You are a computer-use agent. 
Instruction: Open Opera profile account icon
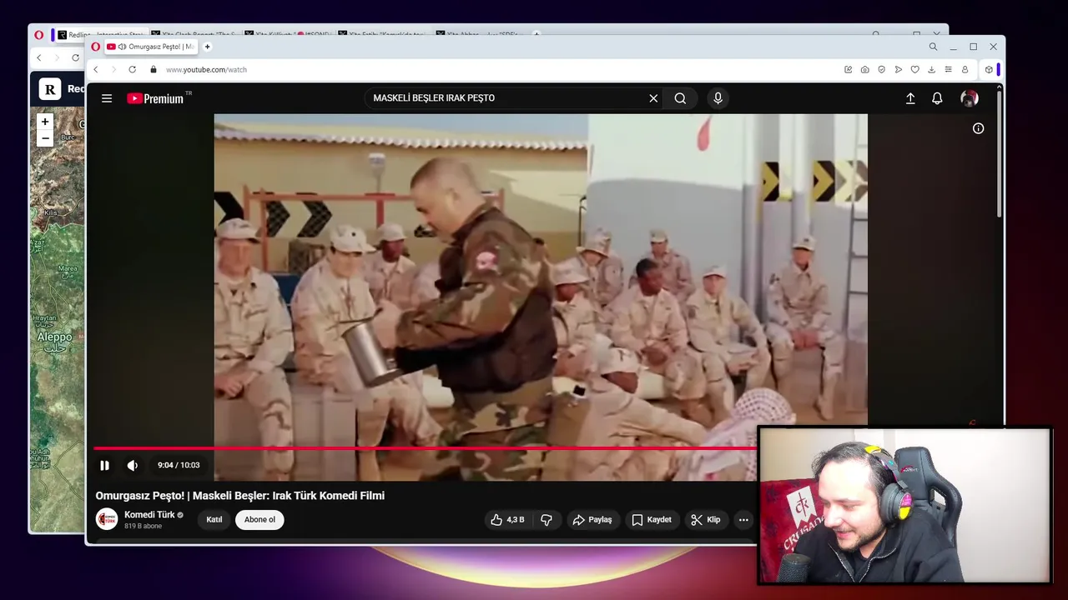coord(965,70)
